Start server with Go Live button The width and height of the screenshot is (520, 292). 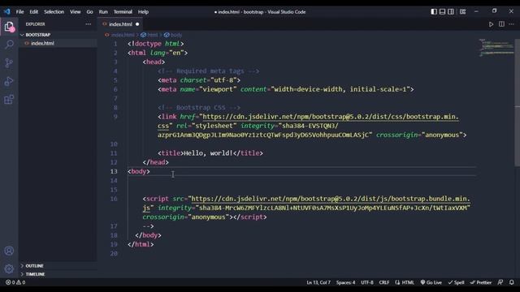tap(431, 282)
